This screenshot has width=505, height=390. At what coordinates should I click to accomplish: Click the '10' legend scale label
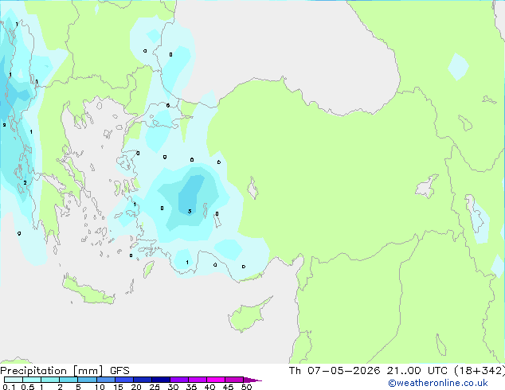coord(100,387)
